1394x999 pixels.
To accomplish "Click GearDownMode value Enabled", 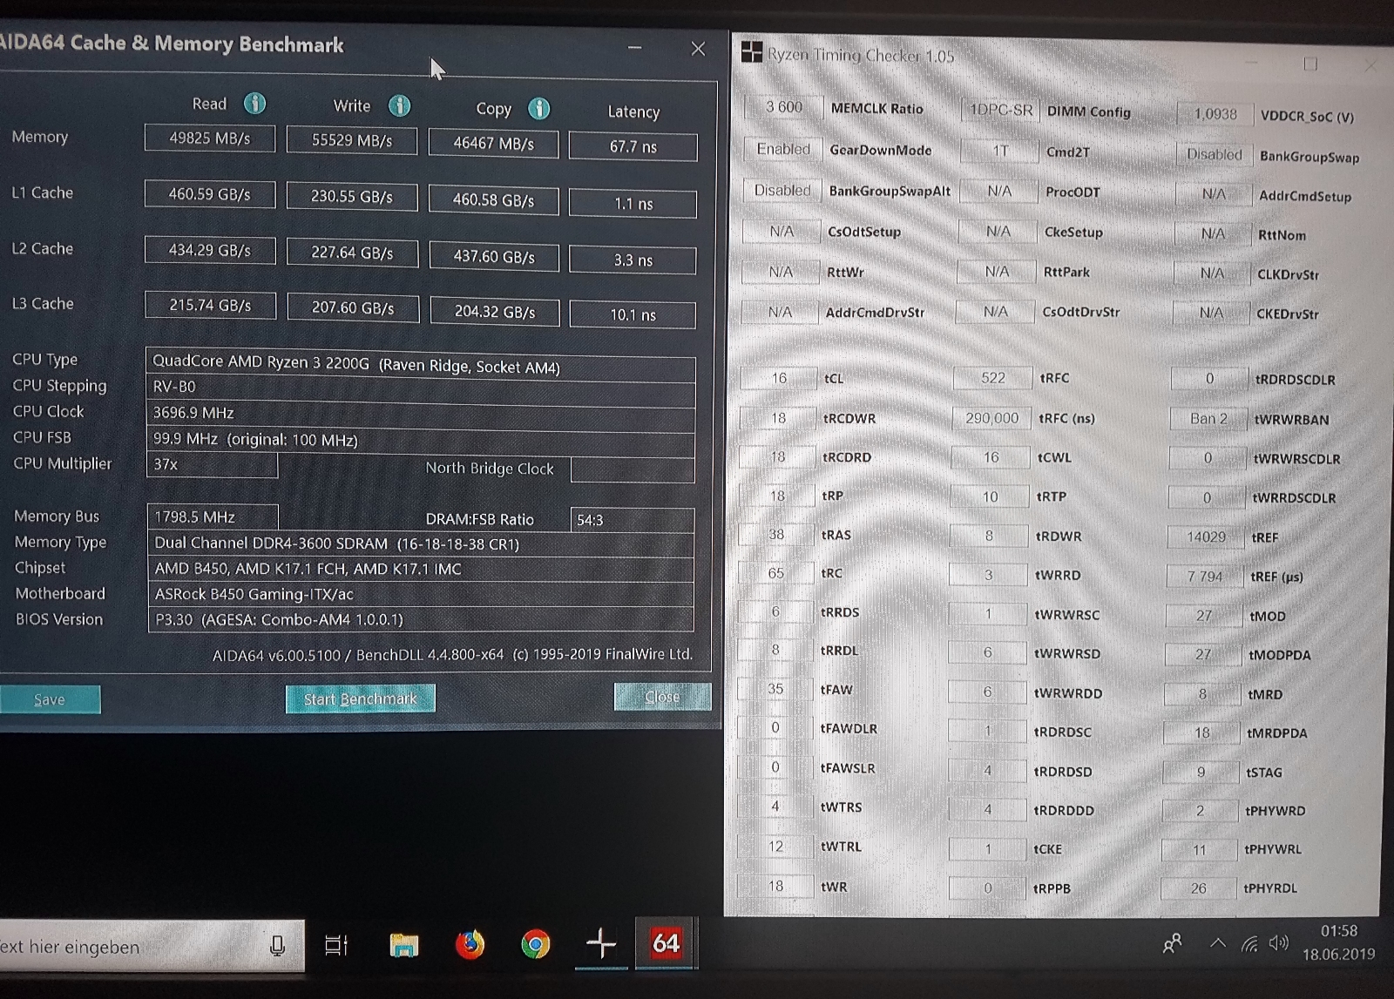I will point(783,149).
